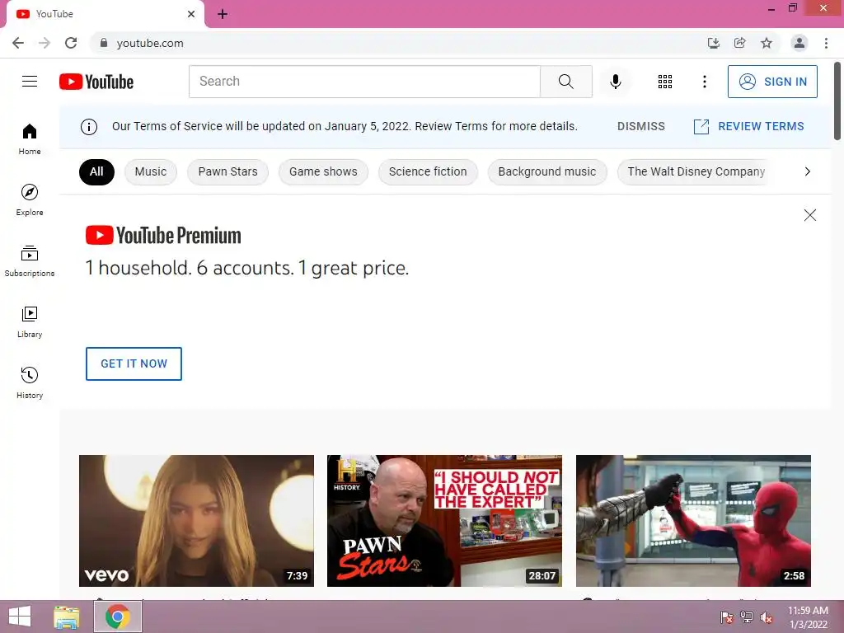Open the Windows Start button
844x633 pixels.
pyautogui.click(x=20, y=617)
